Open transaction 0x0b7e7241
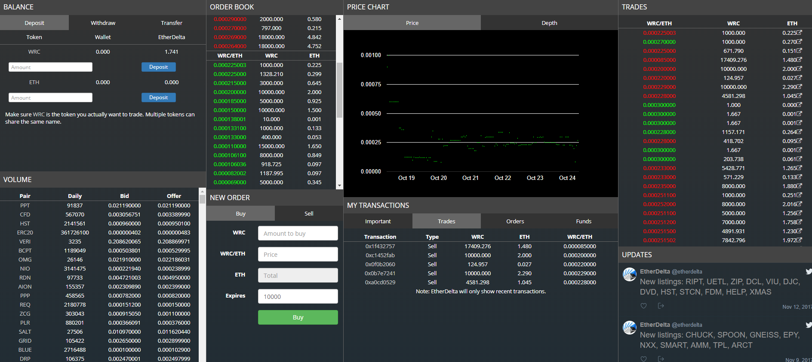This screenshot has height=362, width=812. tap(380, 273)
